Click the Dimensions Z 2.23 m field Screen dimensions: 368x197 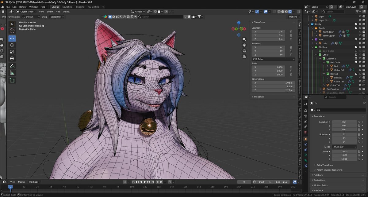273,90
